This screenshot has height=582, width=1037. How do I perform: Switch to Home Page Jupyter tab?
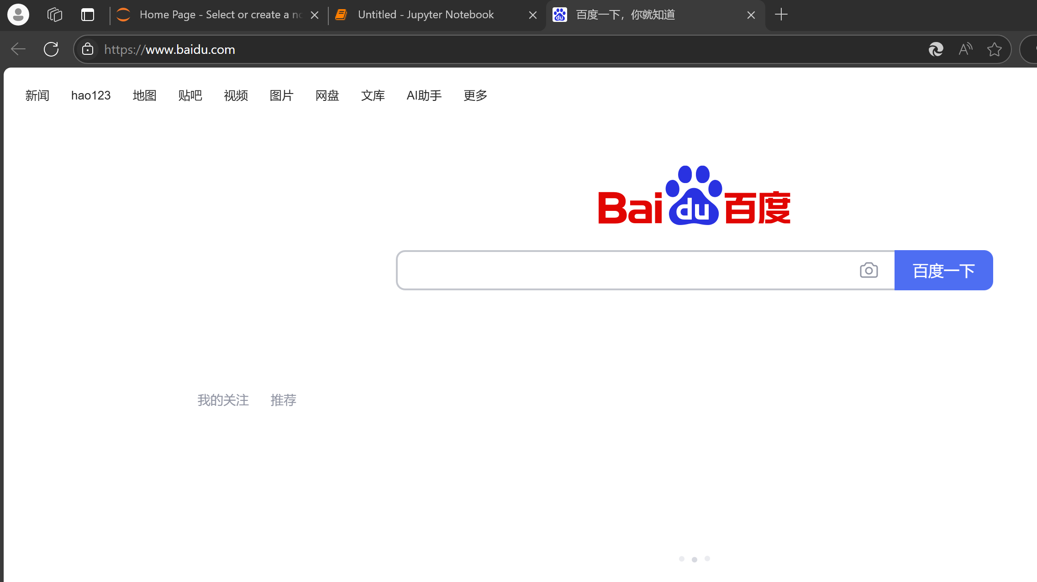pos(215,15)
